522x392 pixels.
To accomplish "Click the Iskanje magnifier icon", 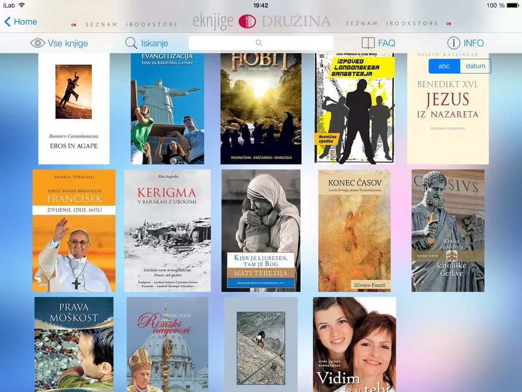I will (131, 43).
